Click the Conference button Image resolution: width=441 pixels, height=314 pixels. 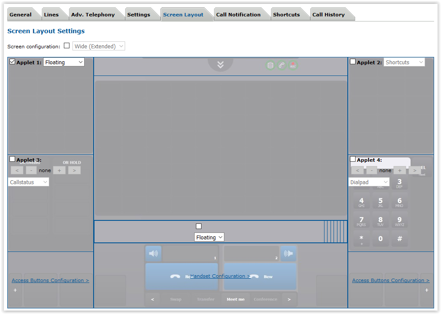[265, 299]
